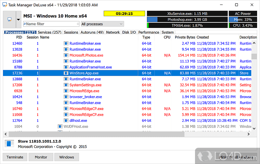
Task: Click the ApplicationFrameHost.exe process icon
Action: tap(66, 67)
